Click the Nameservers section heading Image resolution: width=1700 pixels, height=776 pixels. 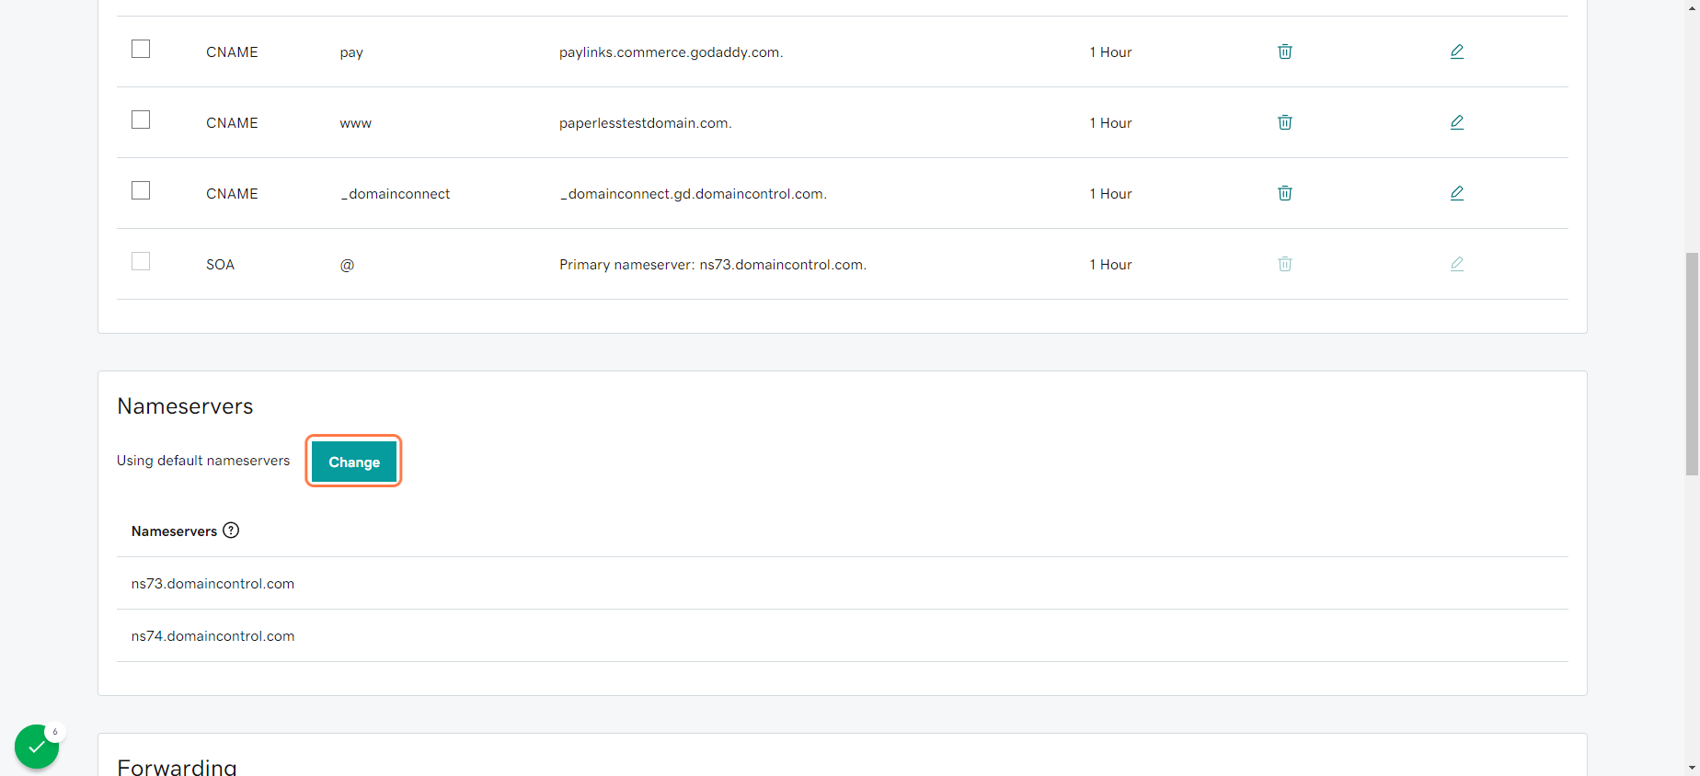click(185, 406)
